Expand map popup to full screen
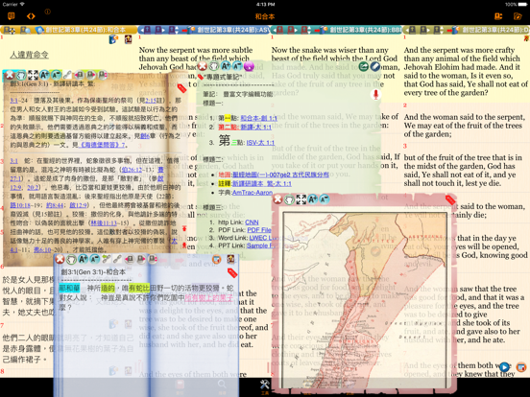The image size is (530, 397). pyautogui.click(x=301, y=199)
